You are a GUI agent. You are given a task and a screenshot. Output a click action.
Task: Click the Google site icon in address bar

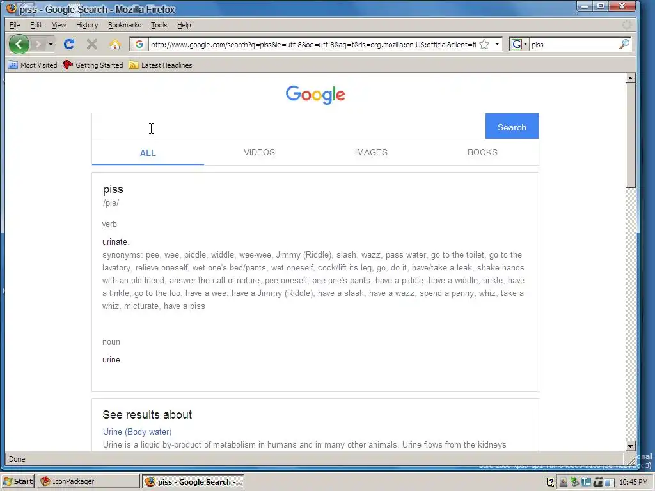(139, 44)
